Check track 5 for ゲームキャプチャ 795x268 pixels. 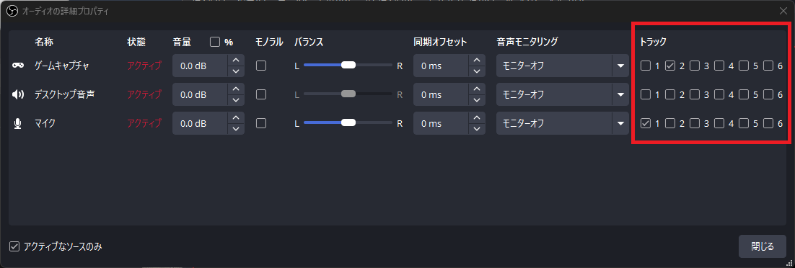[745, 66]
